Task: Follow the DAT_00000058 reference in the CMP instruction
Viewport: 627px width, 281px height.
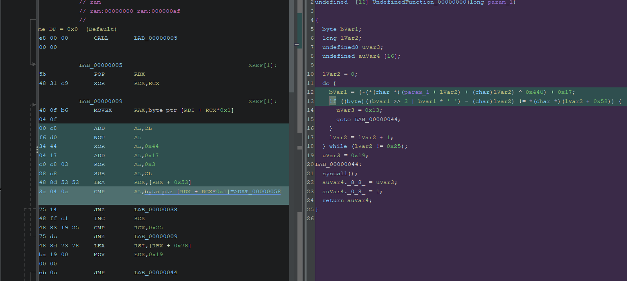Action: coord(259,192)
